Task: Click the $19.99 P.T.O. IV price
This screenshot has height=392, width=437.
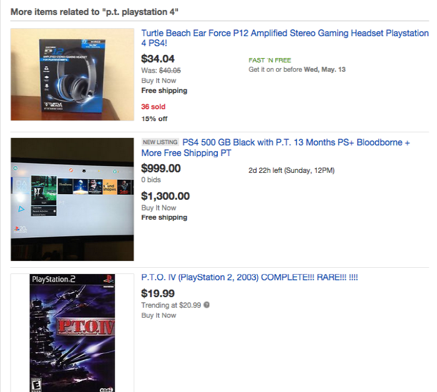Action: point(158,293)
